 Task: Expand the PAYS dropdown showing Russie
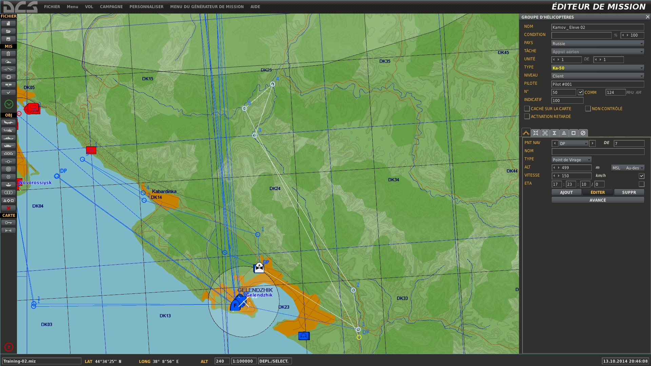click(598, 43)
